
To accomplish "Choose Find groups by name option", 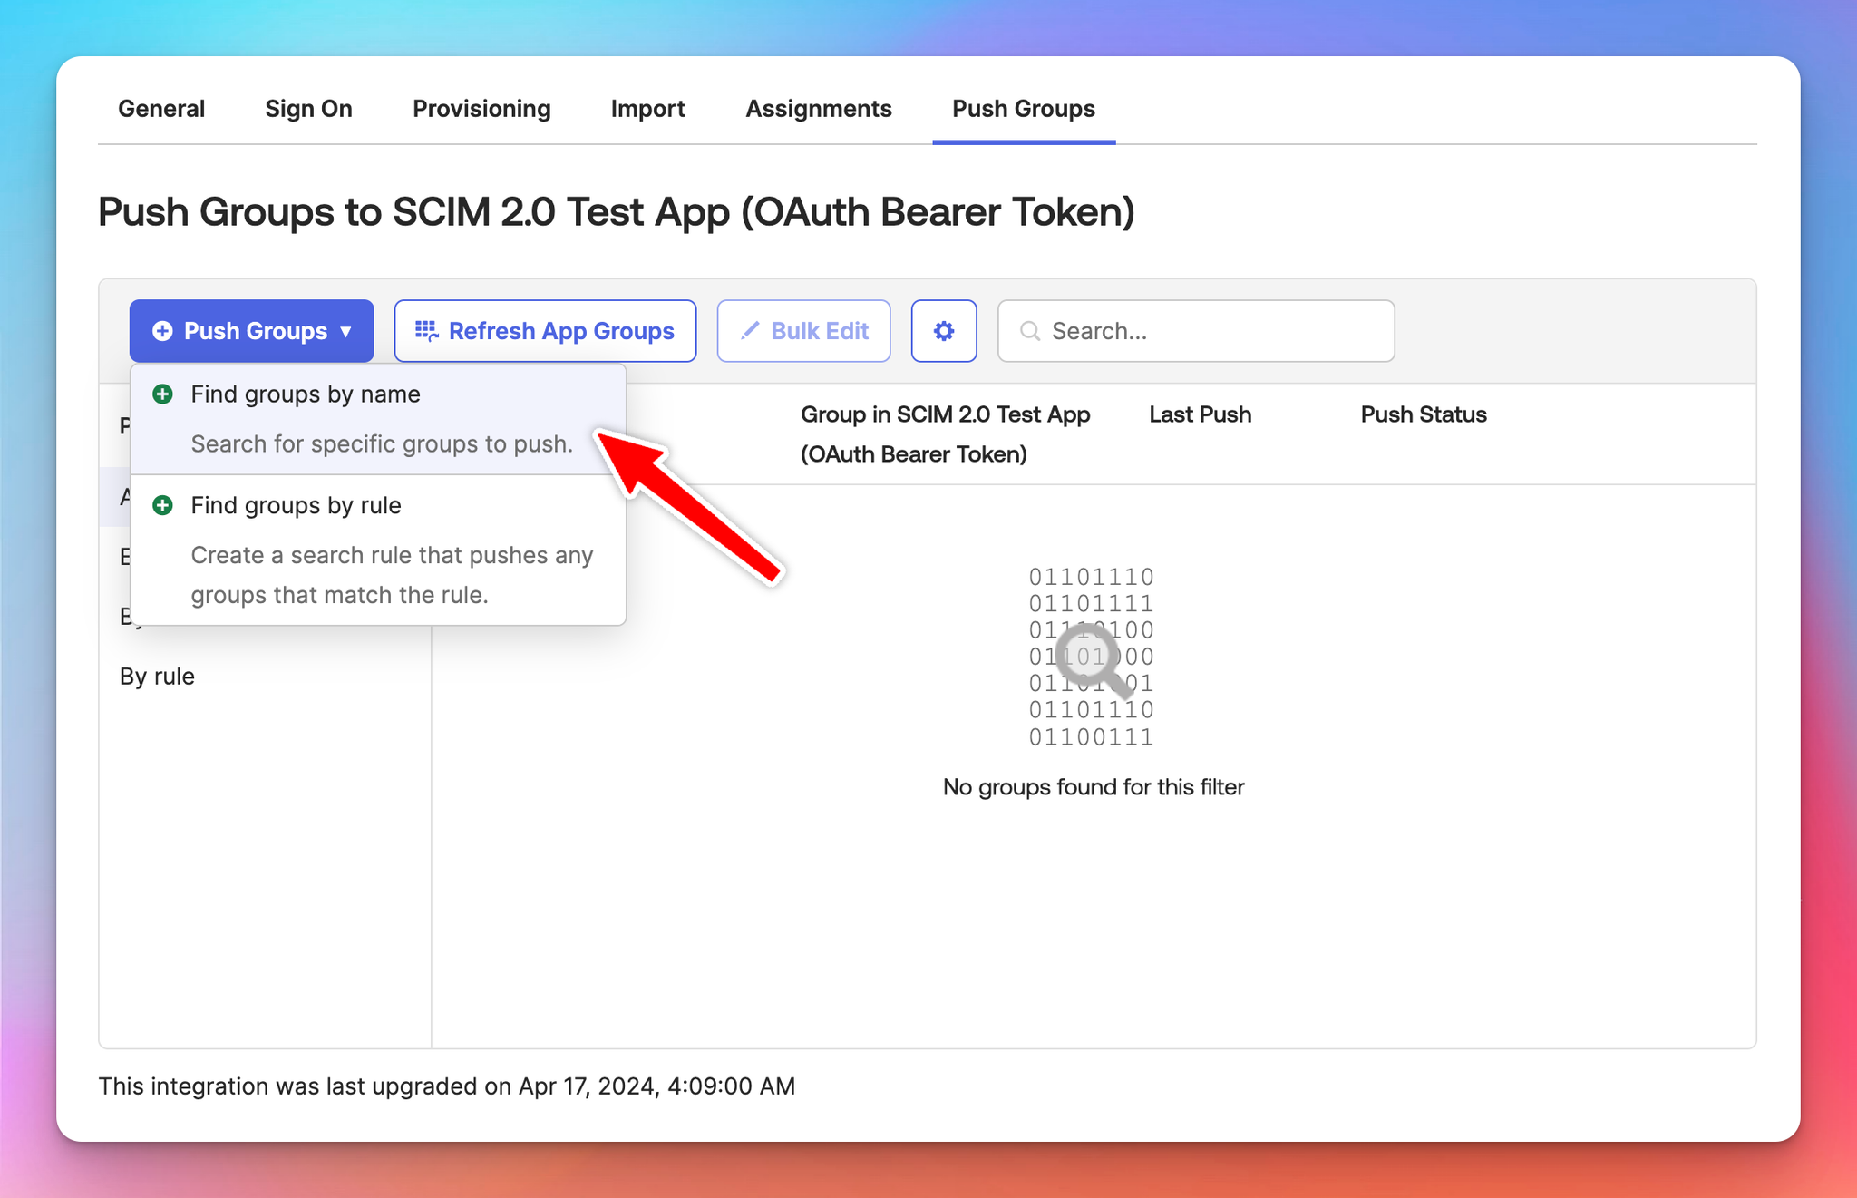I will coord(379,419).
